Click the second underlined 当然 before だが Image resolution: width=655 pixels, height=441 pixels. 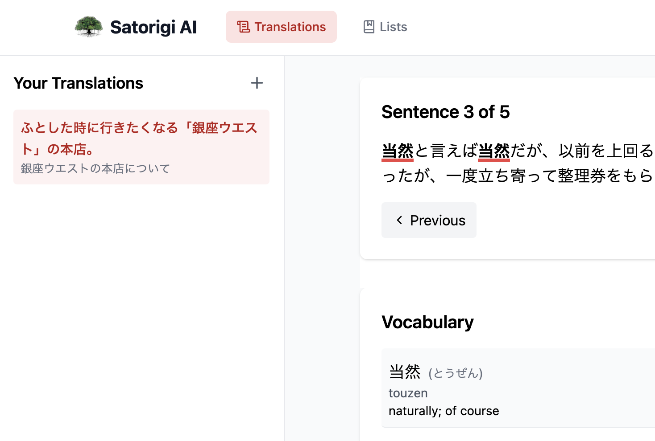494,151
